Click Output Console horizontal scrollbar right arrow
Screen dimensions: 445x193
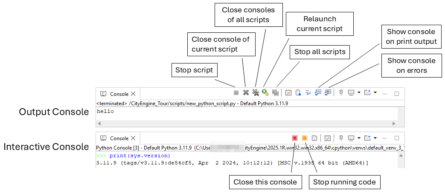point(394,124)
